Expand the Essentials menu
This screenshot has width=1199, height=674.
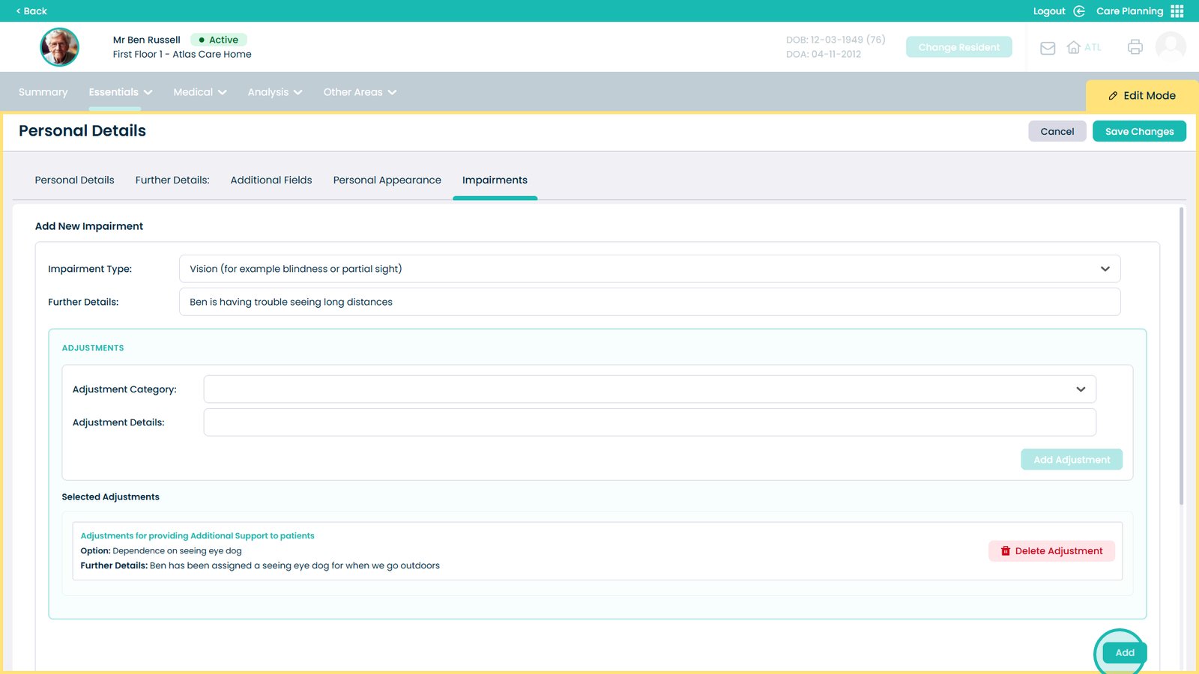point(120,92)
